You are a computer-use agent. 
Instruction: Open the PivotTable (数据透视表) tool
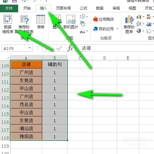click(x=8, y=24)
